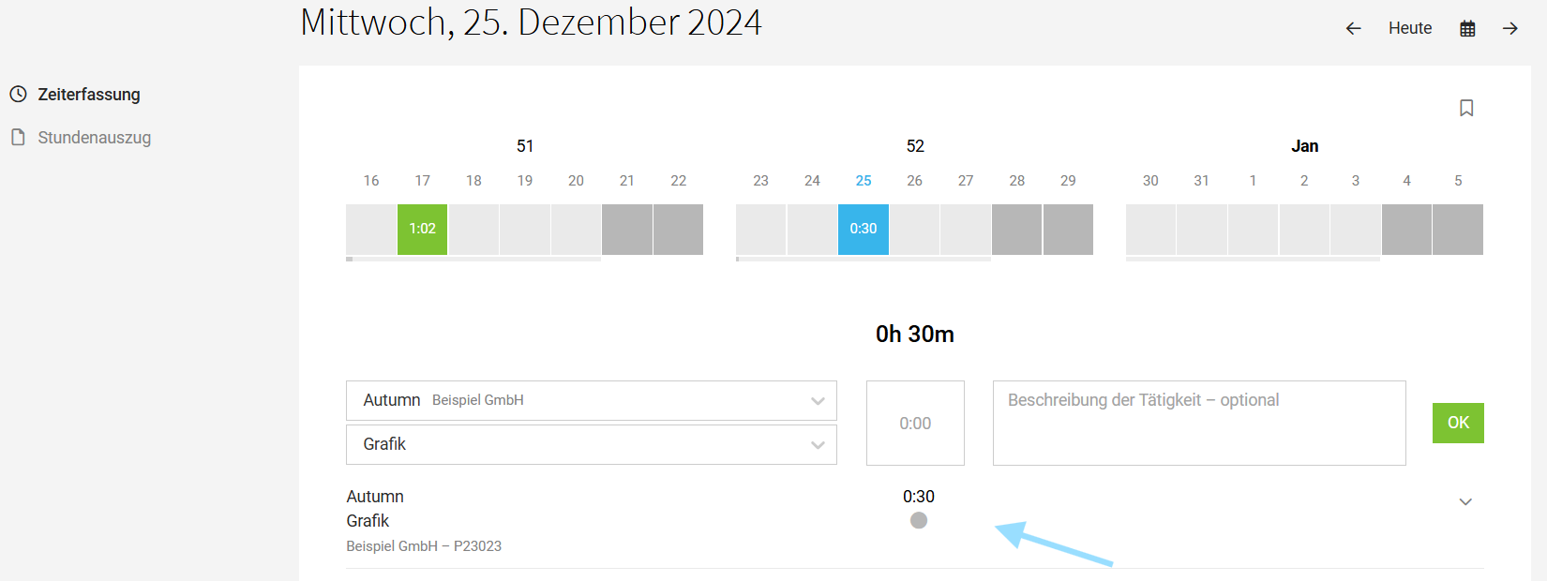
Task: Expand the Autumn Grafik entry chevron
Action: tap(1465, 501)
